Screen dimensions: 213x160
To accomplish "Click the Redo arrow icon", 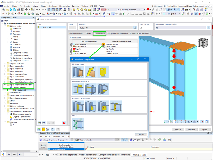I will click(43, 10).
